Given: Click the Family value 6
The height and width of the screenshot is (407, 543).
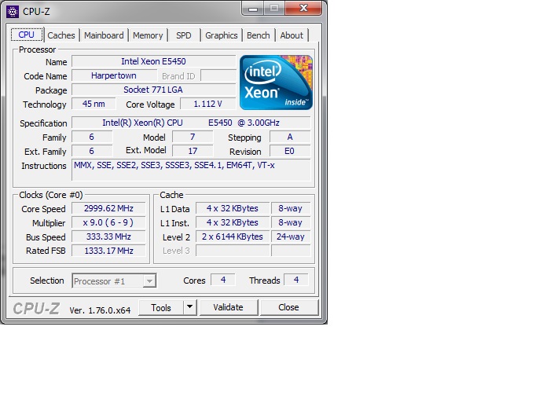Looking at the screenshot, I should click(92, 137).
